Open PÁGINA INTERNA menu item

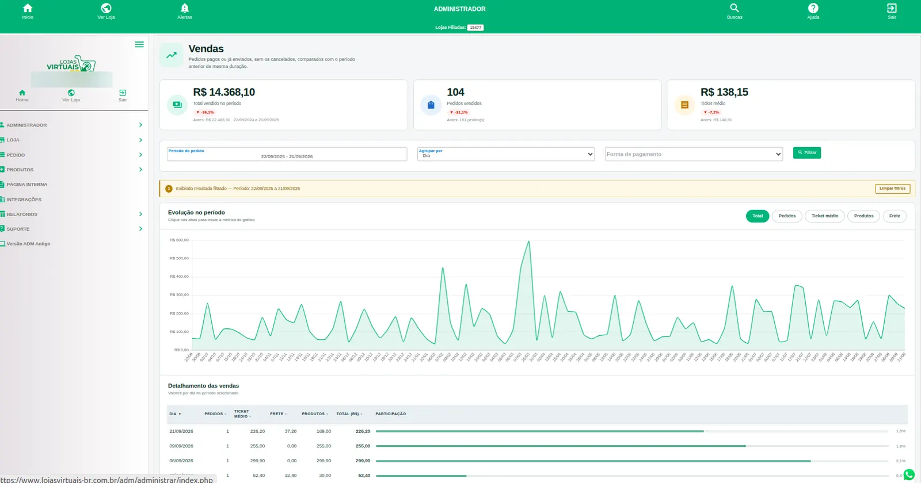(x=27, y=185)
